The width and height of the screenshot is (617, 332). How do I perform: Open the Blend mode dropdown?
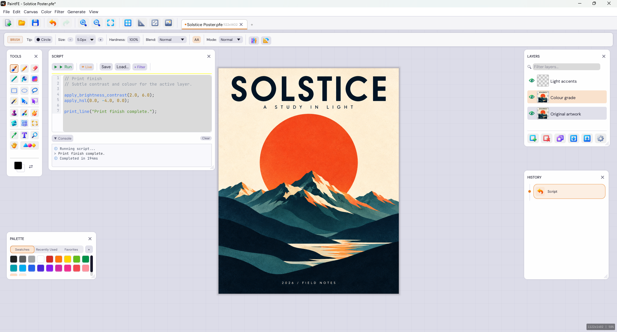[x=172, y=40]
